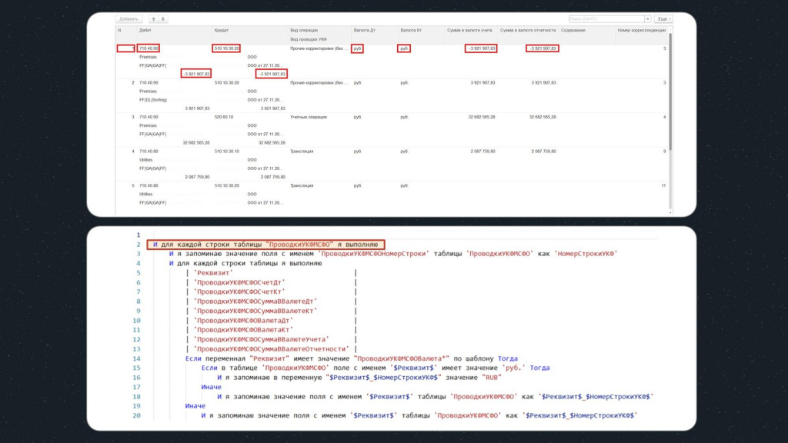The height and width of the screenshot is (443, 788).
Task: Select credit account 520.60.10 in row 3
Action: click(x=224, y=117)
